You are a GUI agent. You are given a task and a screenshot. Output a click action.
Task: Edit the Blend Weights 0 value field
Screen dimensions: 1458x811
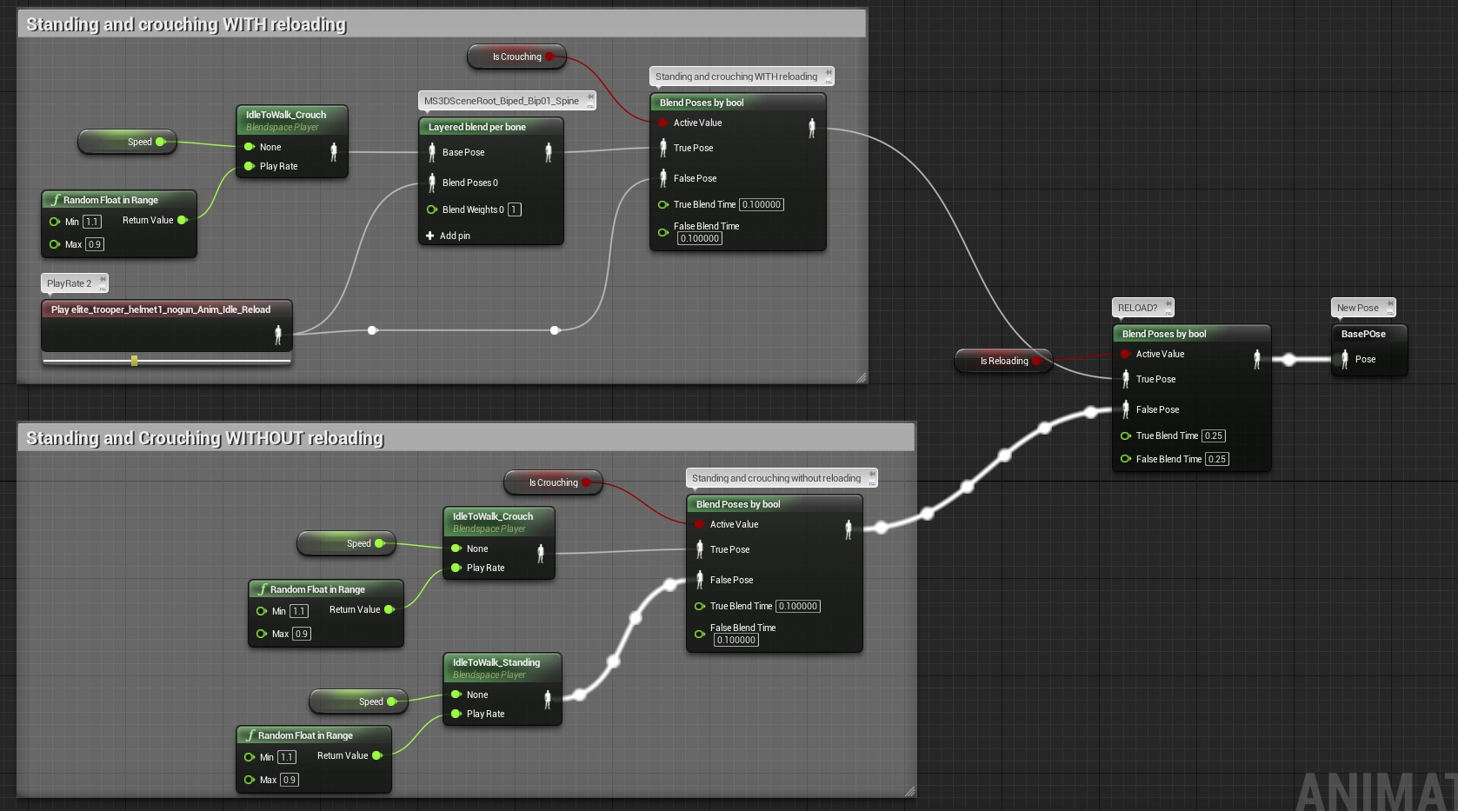(x=515, y=209)
